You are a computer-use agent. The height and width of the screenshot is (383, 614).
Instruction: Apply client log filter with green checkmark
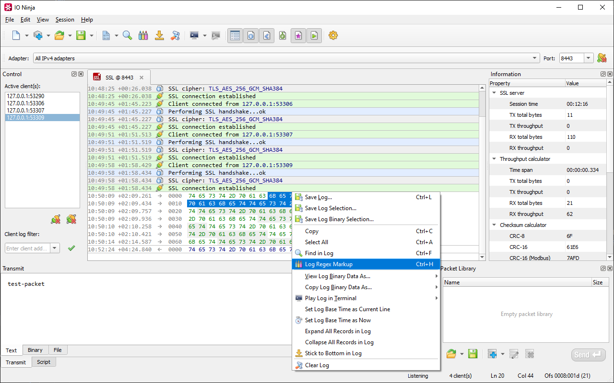point(71,248)
